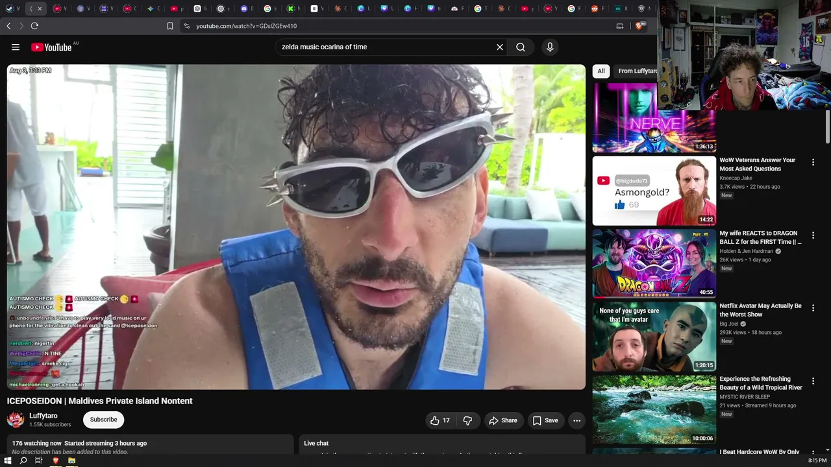This screenshot has width=831, height=467.
Task: Open the Luffytaro channel avatar
Action: [16, 420]
